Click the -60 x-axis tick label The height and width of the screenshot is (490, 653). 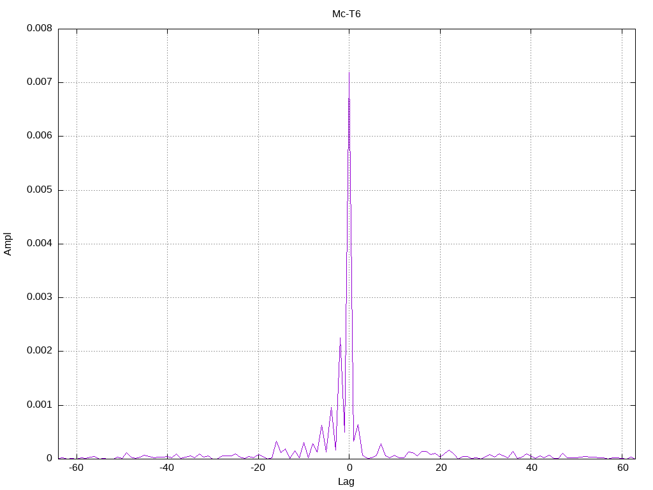click(x=76, y=468)
